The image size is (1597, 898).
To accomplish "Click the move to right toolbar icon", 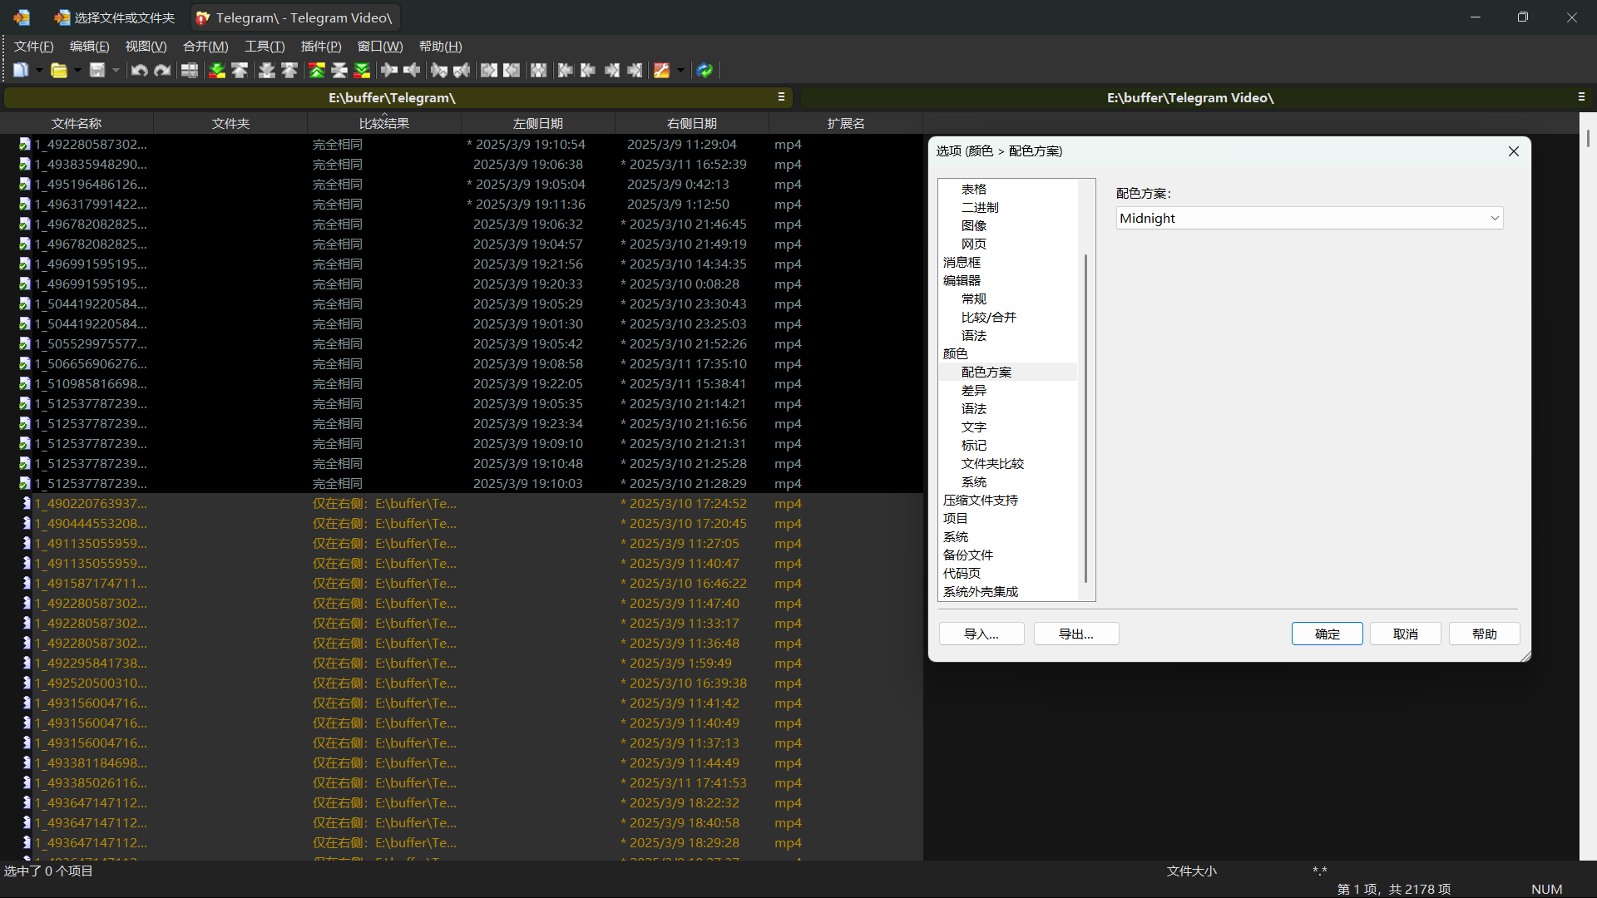I will pyautogui.click(x=438, y=70).
